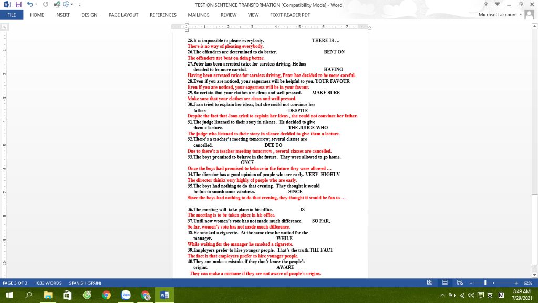The image size is (538, 303).
Task: Click the vertical scrollbar down arrow
Action: tap(534, 275)
